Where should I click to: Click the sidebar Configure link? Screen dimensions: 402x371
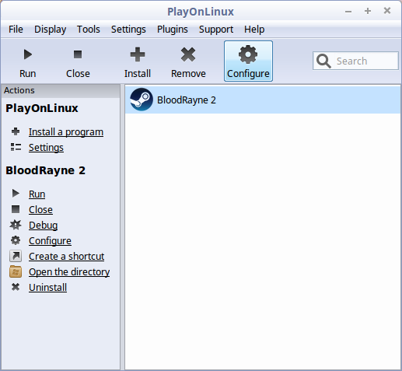[50, 241]
